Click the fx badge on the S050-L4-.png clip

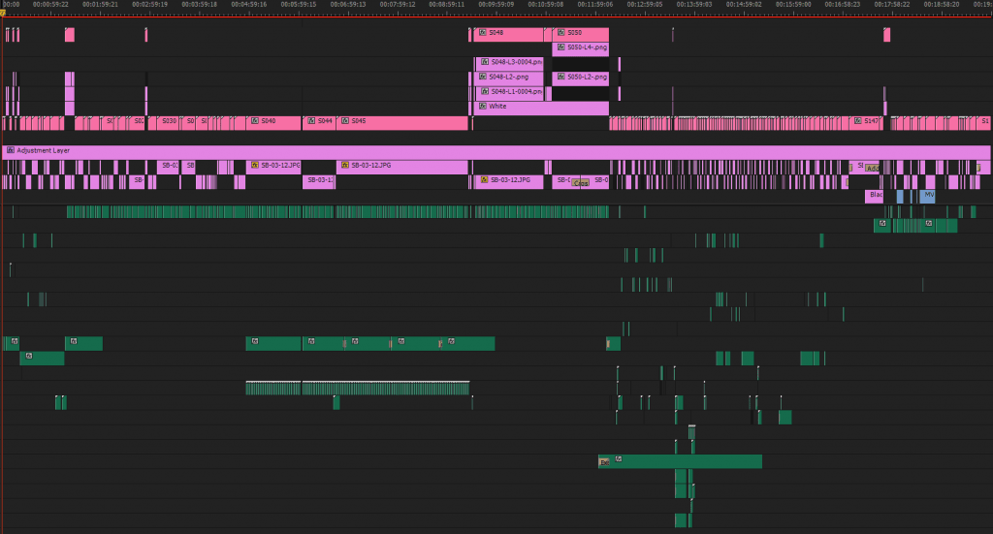pyautogui.click(x=561, y=47)
